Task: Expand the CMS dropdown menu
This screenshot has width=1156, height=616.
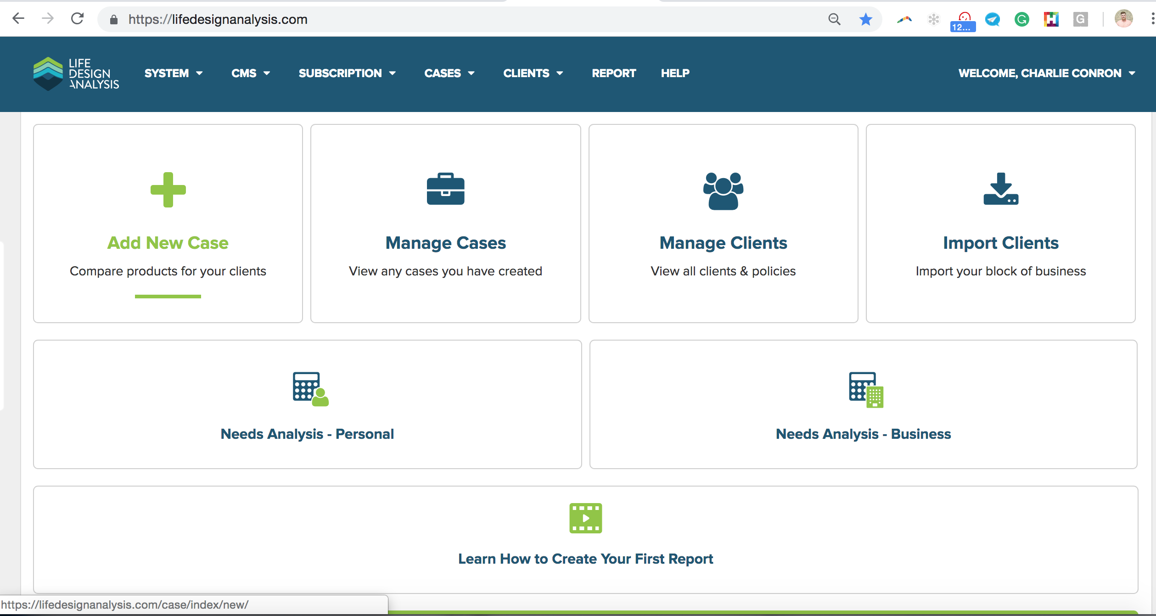Action: (x=250, y=73)
